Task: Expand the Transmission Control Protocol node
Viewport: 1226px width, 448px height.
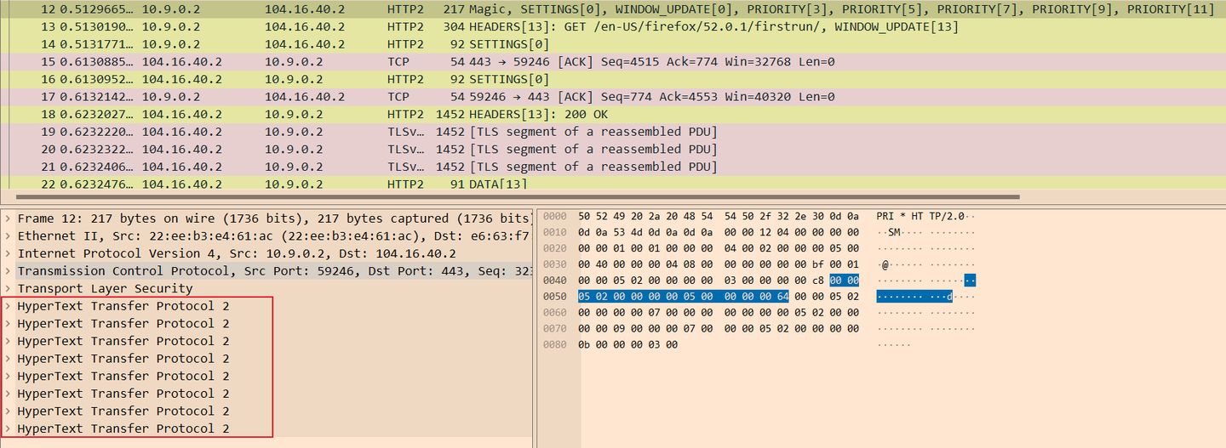Action: click(8, 271)
